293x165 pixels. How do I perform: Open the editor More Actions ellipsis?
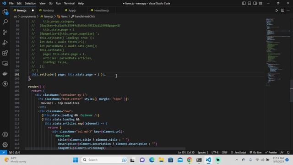tap(288, 11)
